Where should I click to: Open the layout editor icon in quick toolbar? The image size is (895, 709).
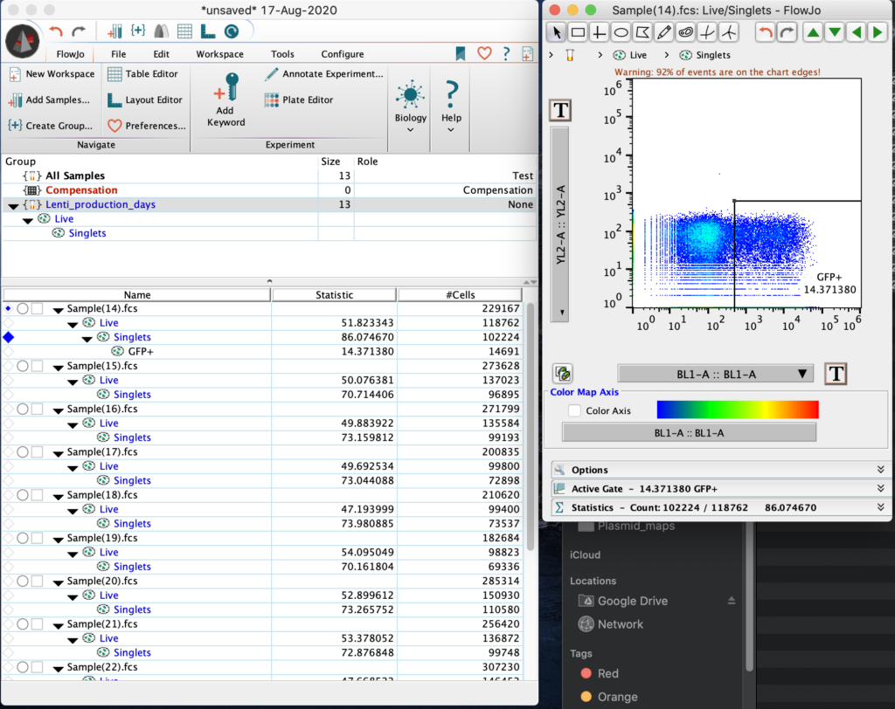[x=208, y=31]
